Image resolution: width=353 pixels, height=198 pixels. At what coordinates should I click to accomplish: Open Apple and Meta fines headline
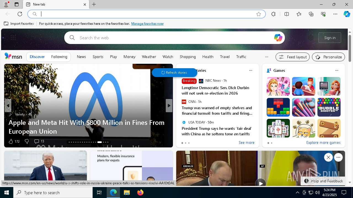pos(86,127)
